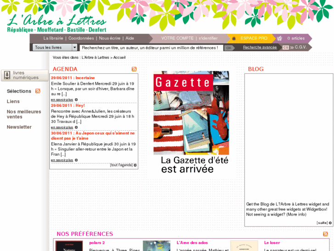The height and width of the screenshot is (251, 334).
Task: Click the L'Arbre à Lettres logo
Action: tap(57, 23)
